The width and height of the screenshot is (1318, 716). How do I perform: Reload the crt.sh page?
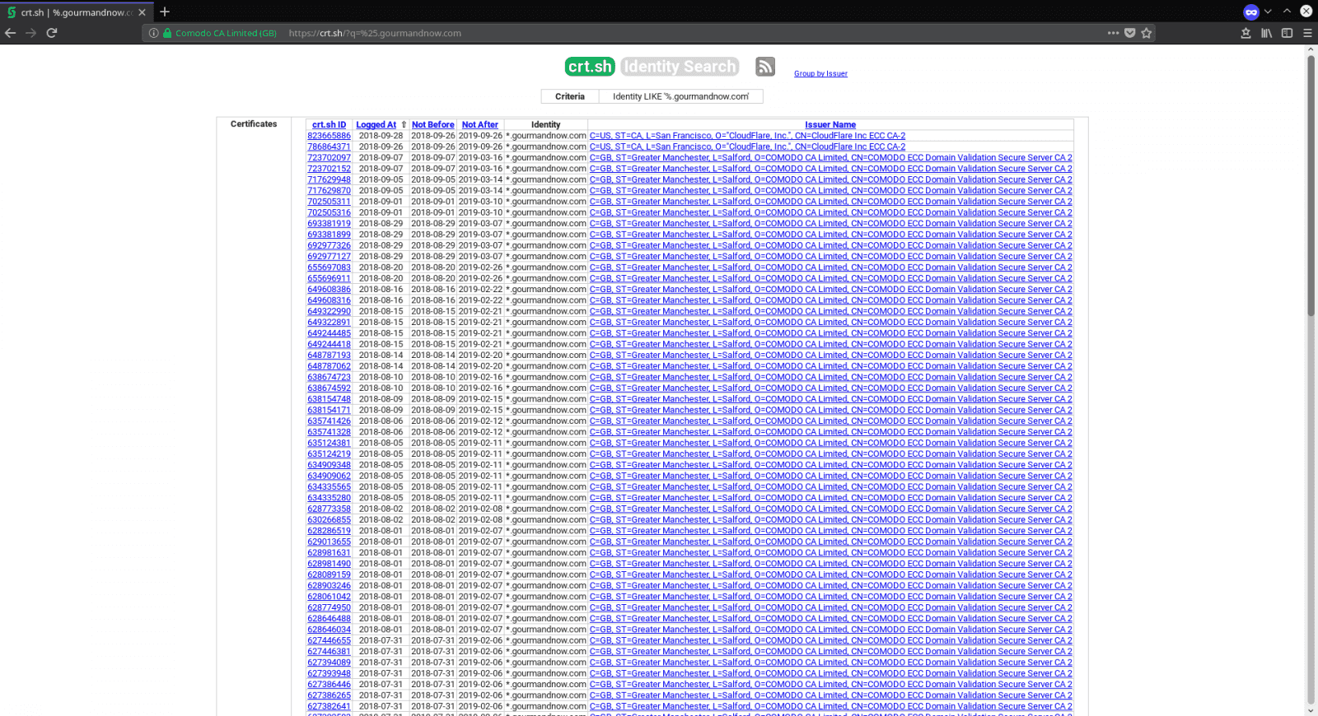coord(52,33)
